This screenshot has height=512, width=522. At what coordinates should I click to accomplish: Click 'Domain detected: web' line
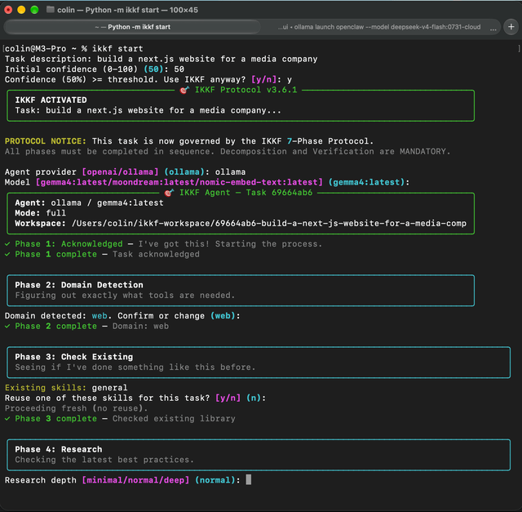tap(122, 316)
